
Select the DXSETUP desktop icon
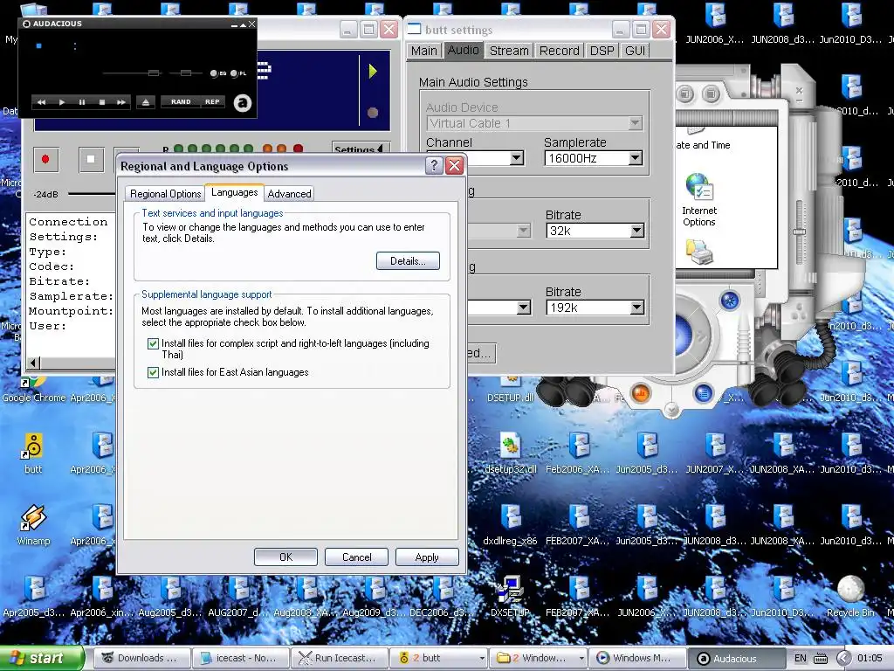click(510, 597)
